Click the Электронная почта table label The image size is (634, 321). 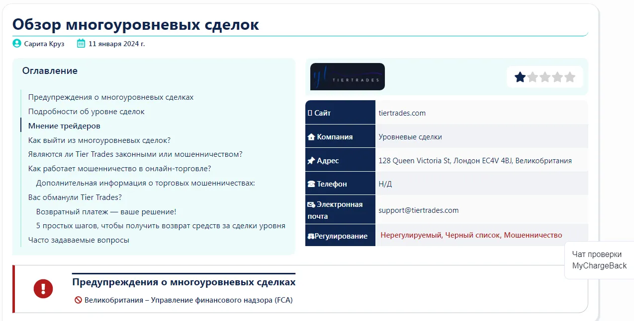pyautogui.click(x=336, y=210)
